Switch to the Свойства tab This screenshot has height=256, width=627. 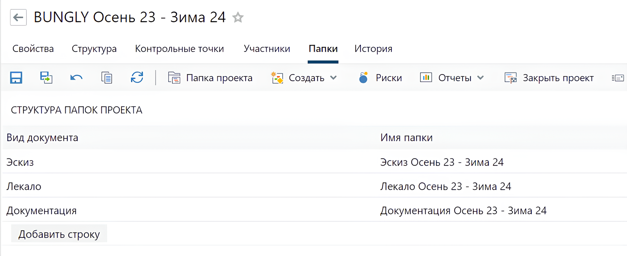point(33,49)
